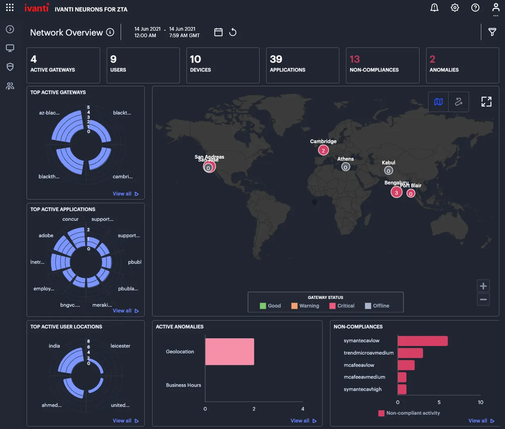The width and height of the screenshot is (505, 429).
Task: View all top active gateways
Action: tap(126, 194)
